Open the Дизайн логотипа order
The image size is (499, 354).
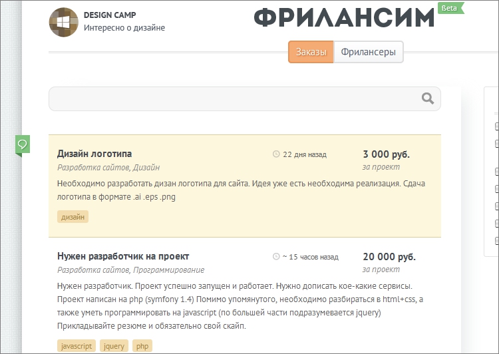94,154
